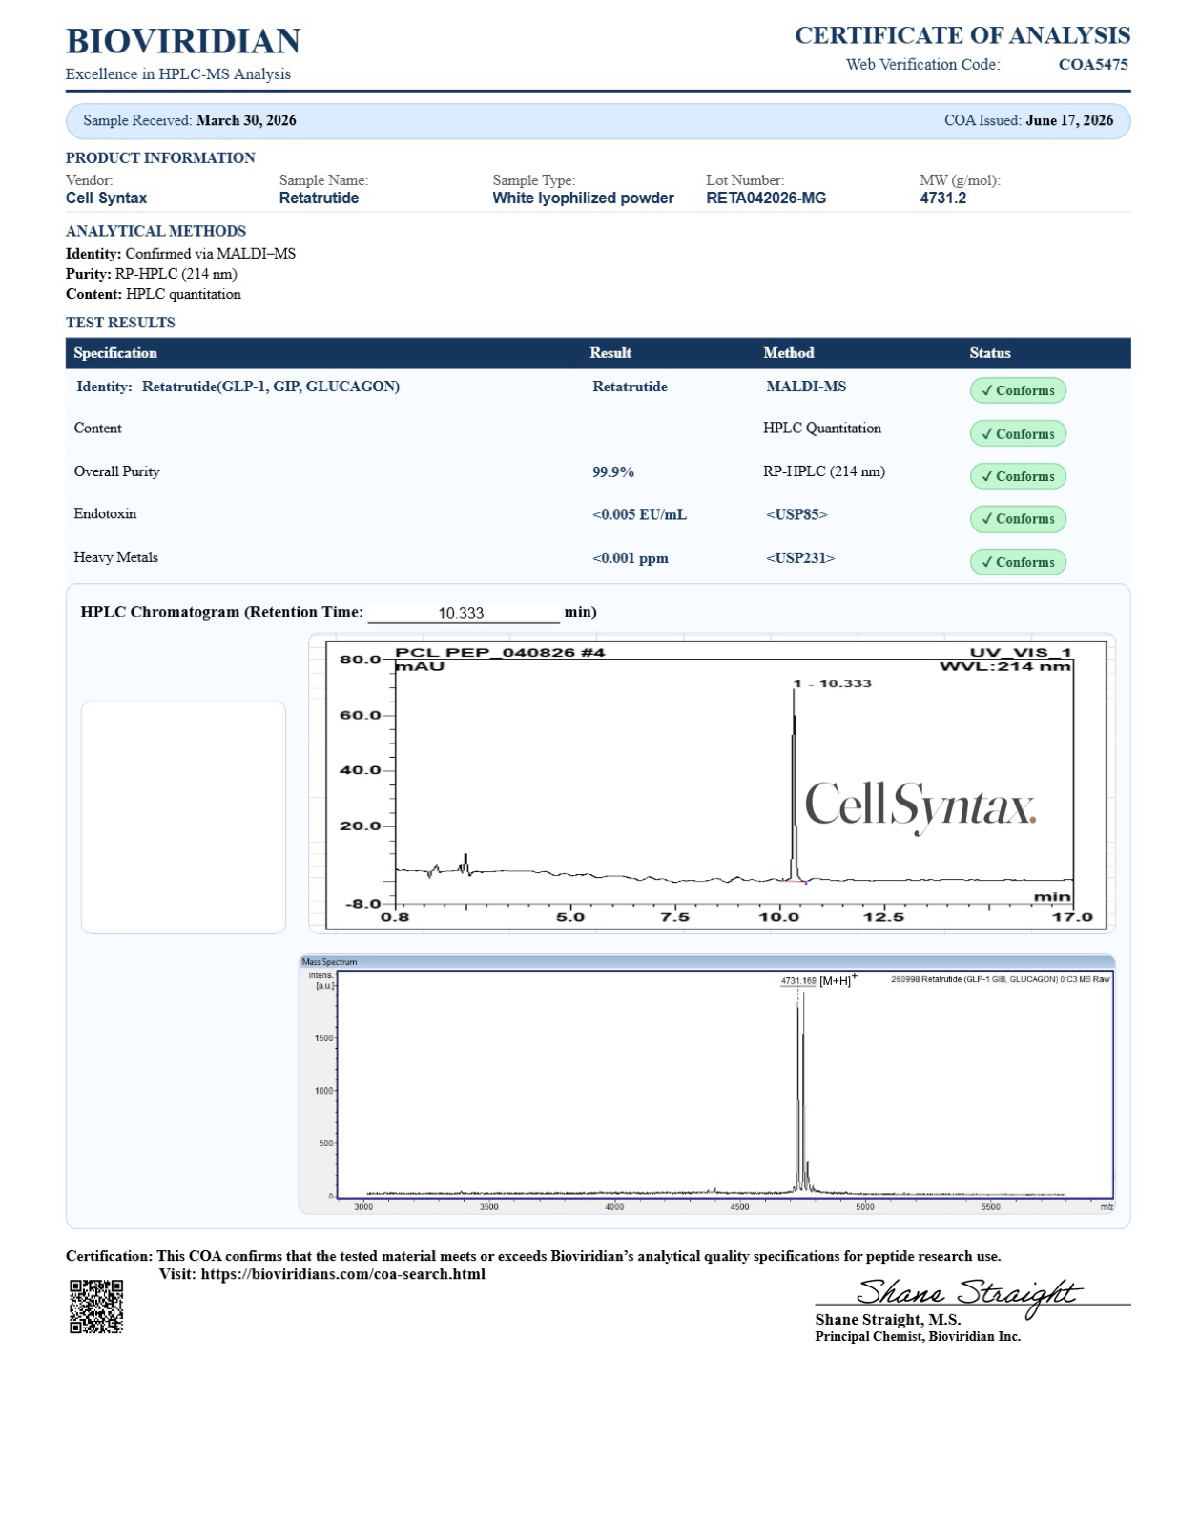
Task: Click the CERTIFICATE OF ANALYSIS title
Action: [962, 36]
